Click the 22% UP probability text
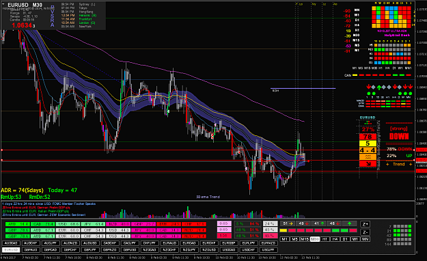 399,156
